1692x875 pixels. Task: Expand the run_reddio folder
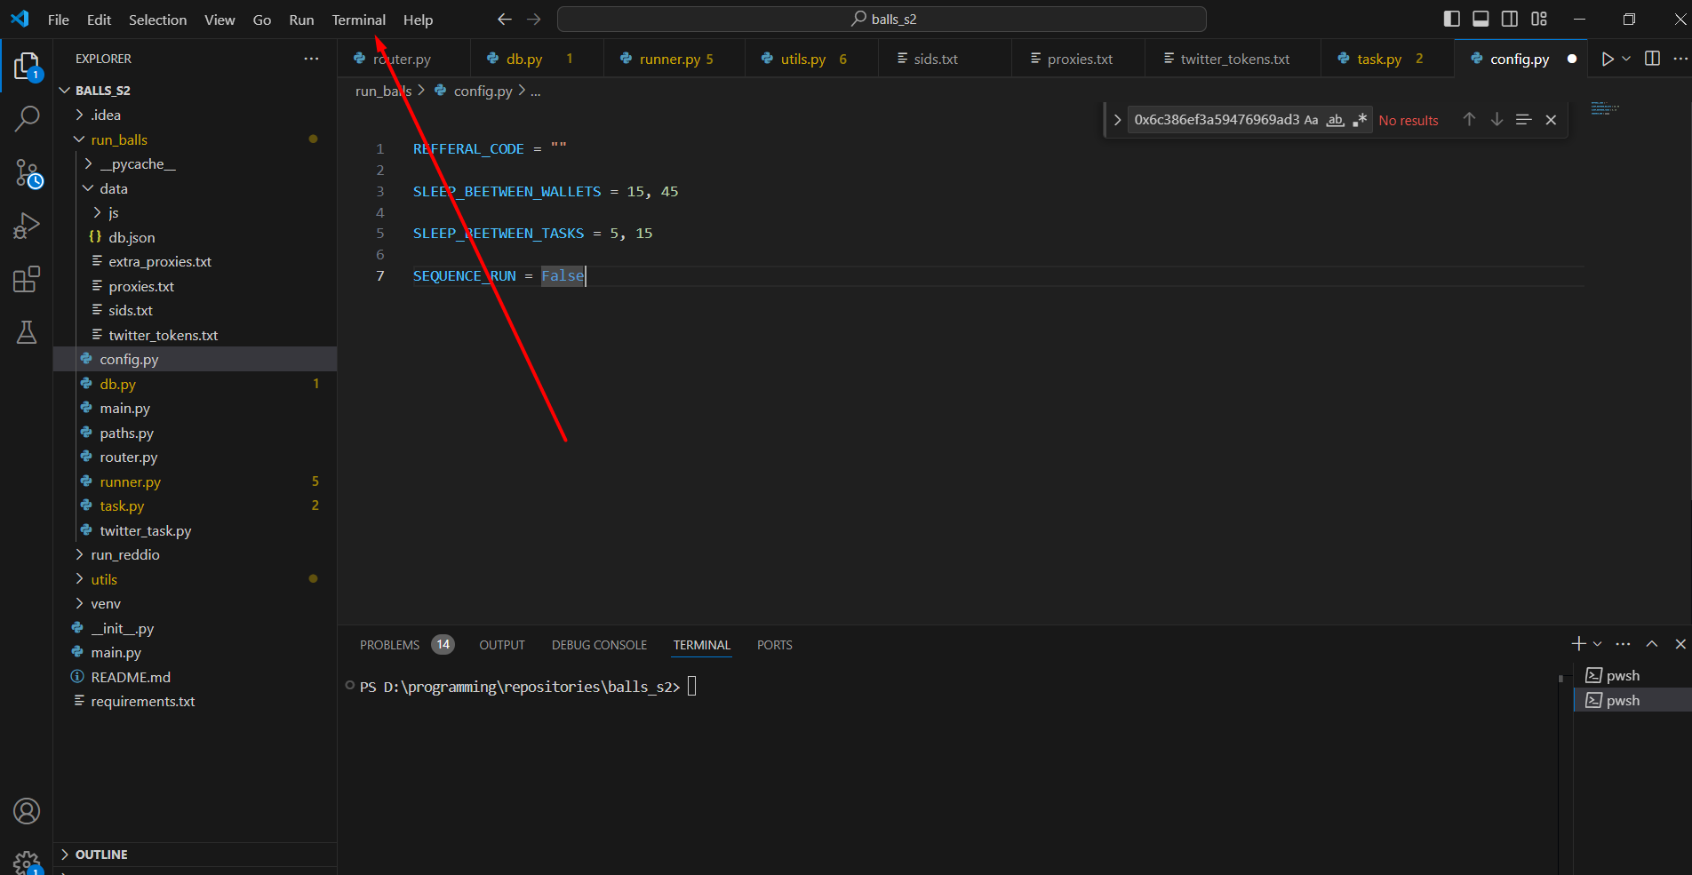point(79,554)
